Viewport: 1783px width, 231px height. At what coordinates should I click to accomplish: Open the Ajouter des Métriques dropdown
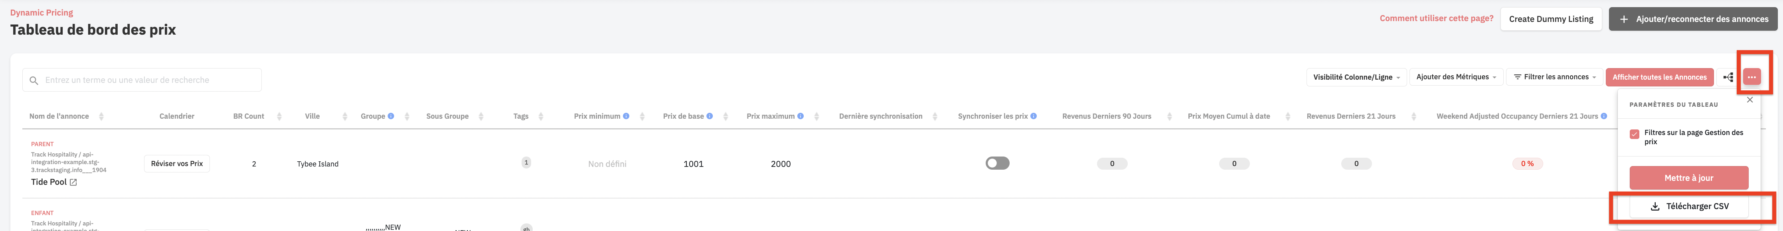click(x=1456, y=77)
